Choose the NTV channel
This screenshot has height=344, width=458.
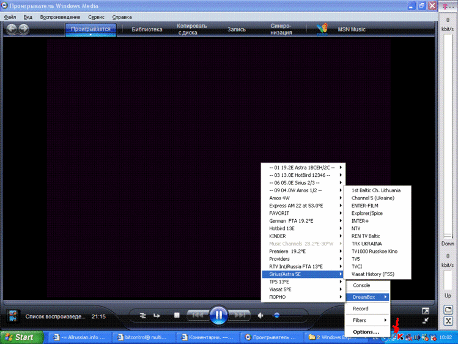coord(377,228)
